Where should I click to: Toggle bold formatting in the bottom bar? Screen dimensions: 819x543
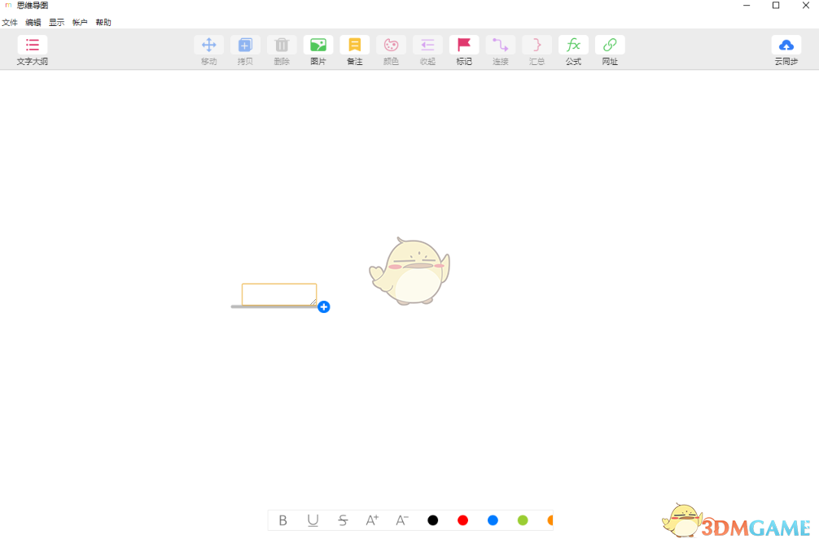(283, 520)
